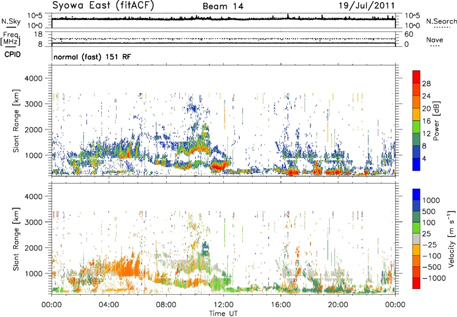Click the strong red echo near 12:00 in power panel

coord(218,167)
